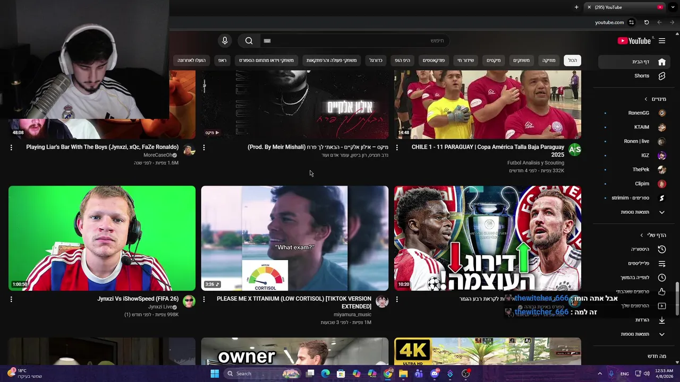The height and width of the screenshot is (382, 680).
Task: Open the Ronen | live subscription
Action: [x=634, y=141]
